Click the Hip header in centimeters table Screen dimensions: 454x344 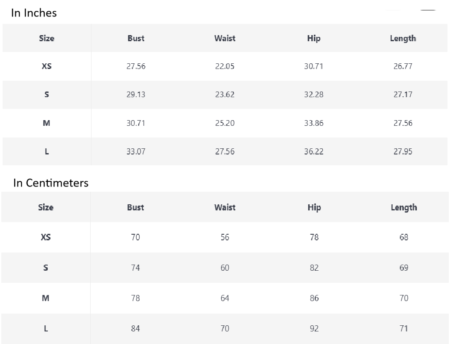(x=314, y=207)
